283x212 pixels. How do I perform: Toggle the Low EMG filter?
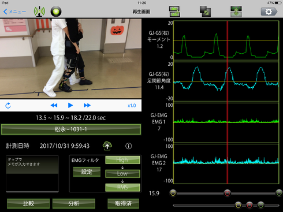tap(122, 174)
